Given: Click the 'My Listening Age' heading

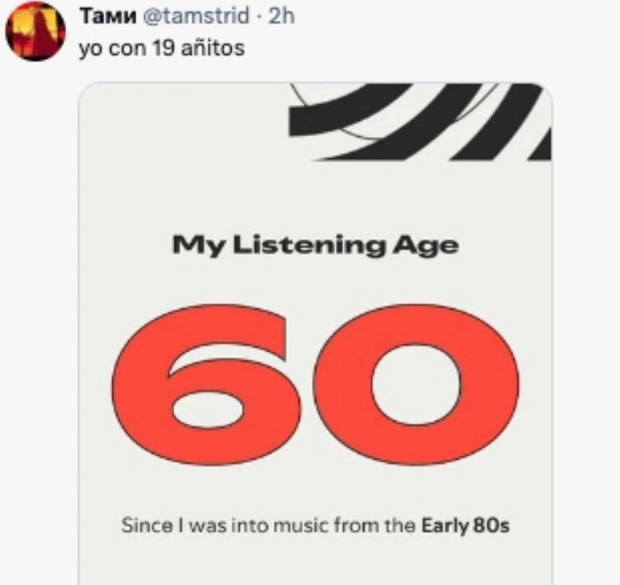Looking at the screenshot, I should coord(315,245).
